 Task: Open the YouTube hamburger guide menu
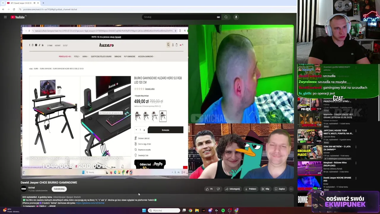point(5,17)
